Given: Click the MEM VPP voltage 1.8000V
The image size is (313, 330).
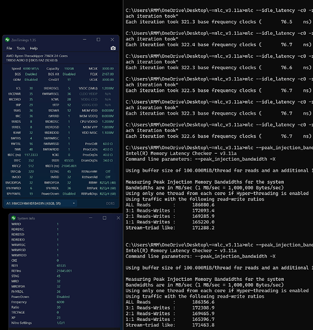Looking at the screenshot, I should click(x=108, y=127).
